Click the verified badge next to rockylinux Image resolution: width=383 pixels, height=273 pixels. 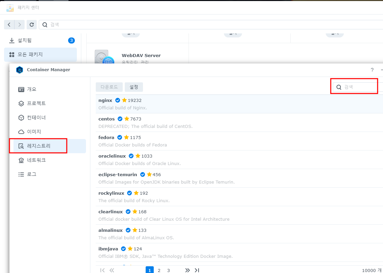[x=129, y=193]
